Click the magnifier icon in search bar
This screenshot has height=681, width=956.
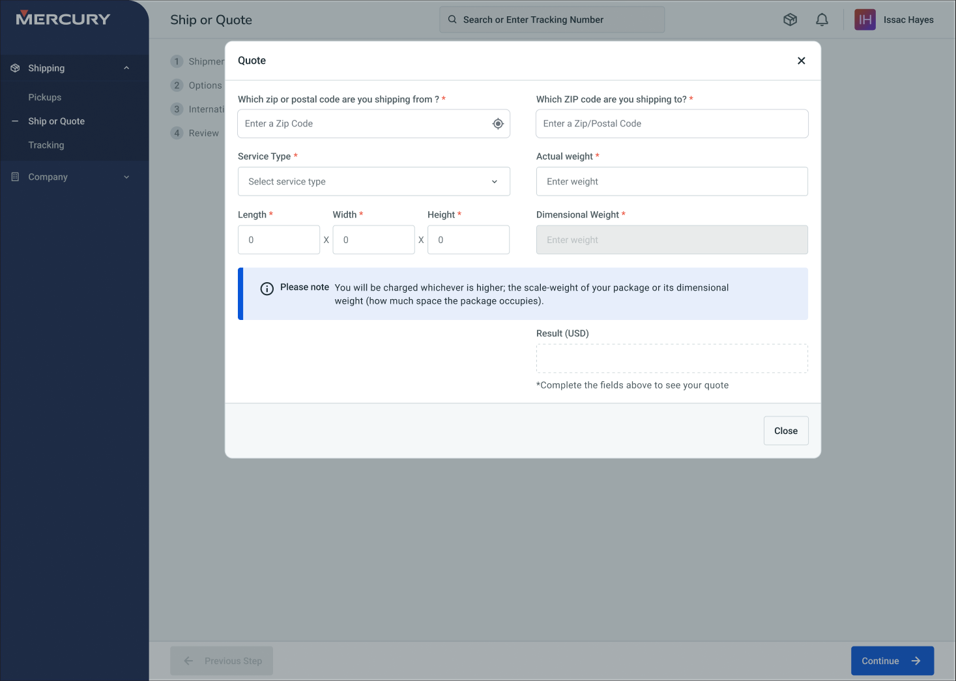click(x=452, y=20)
